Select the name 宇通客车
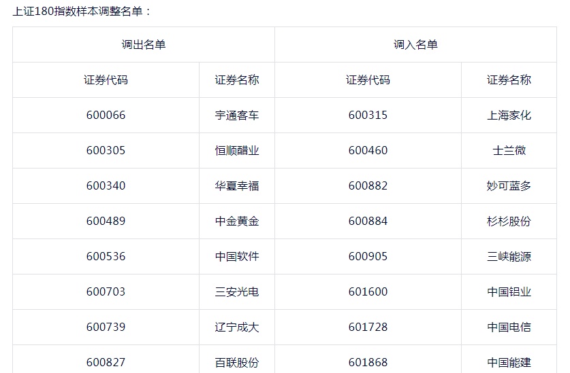The width and height of the screenshot is (570, 373). 237,115
